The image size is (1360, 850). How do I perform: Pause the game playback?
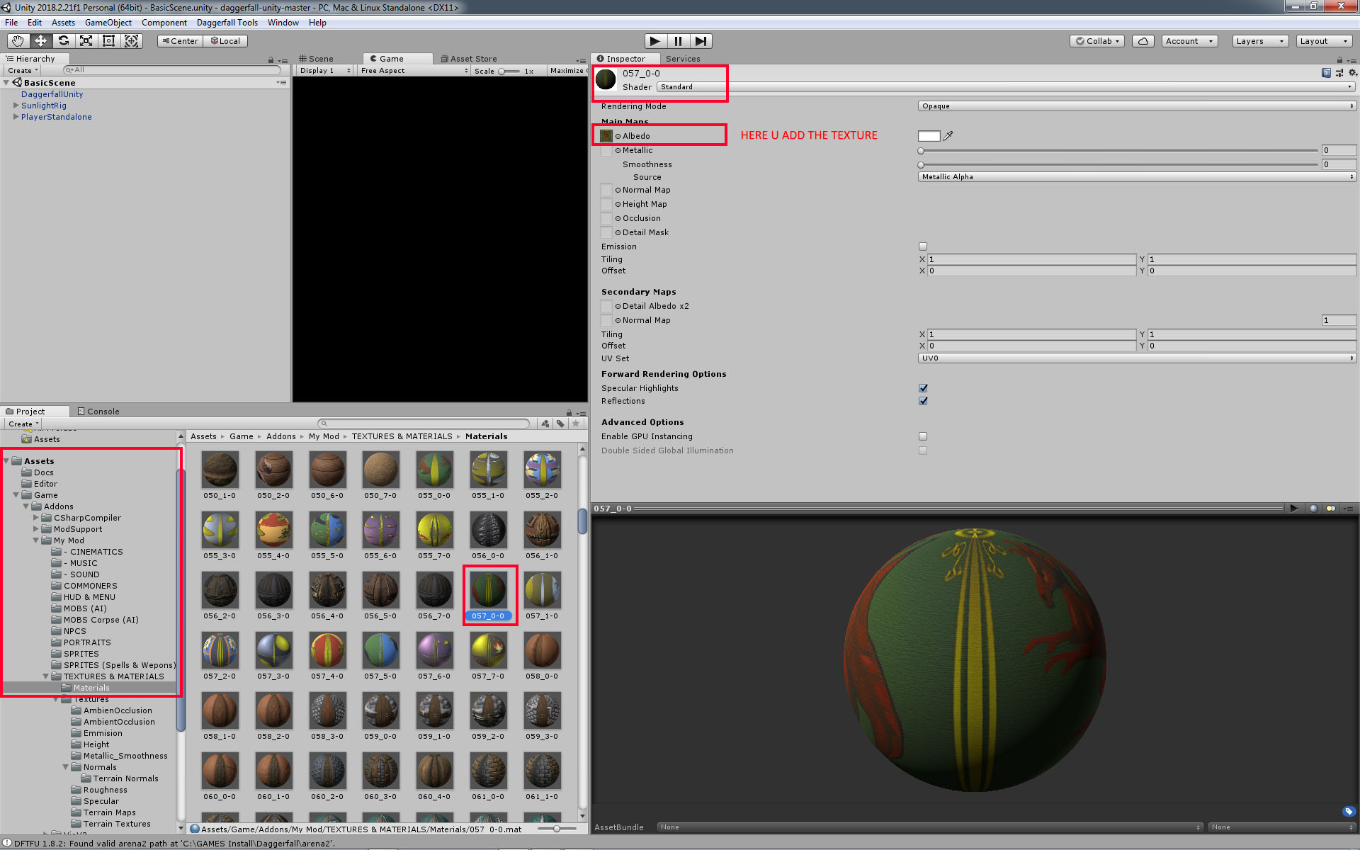[678, 41]
